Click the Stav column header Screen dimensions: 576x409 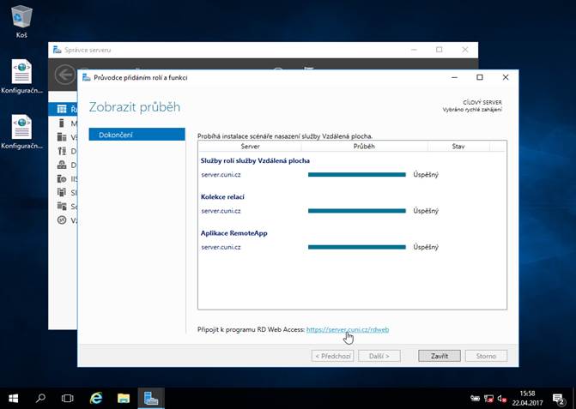(458, 146)
